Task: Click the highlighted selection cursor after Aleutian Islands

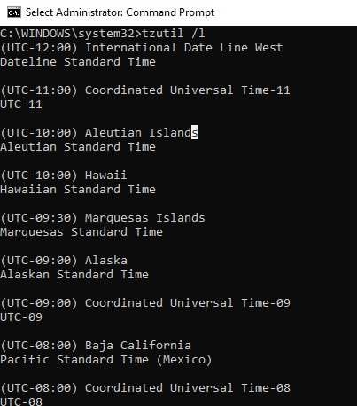Action: 195,132
